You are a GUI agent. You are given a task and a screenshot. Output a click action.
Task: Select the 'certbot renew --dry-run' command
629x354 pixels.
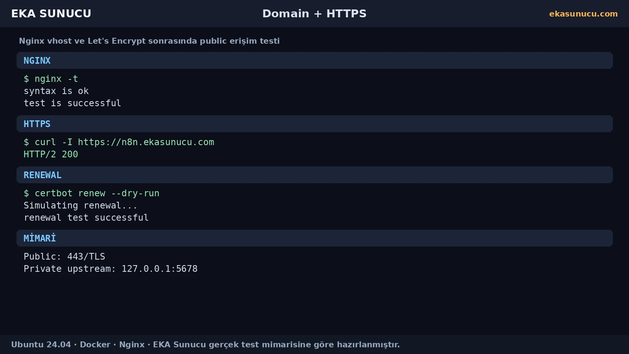[92, 193]
